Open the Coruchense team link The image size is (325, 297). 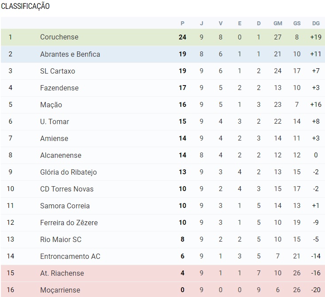(59, 37)
